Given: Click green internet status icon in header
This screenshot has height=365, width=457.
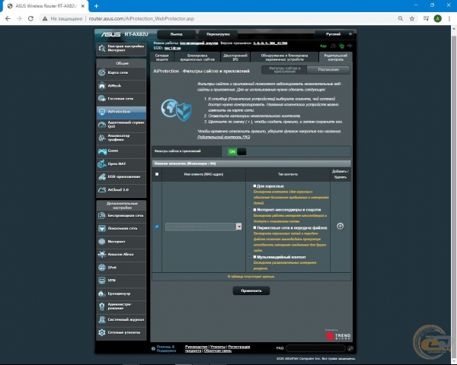Looking at the screenshot, I should click(x=341, y=46).
